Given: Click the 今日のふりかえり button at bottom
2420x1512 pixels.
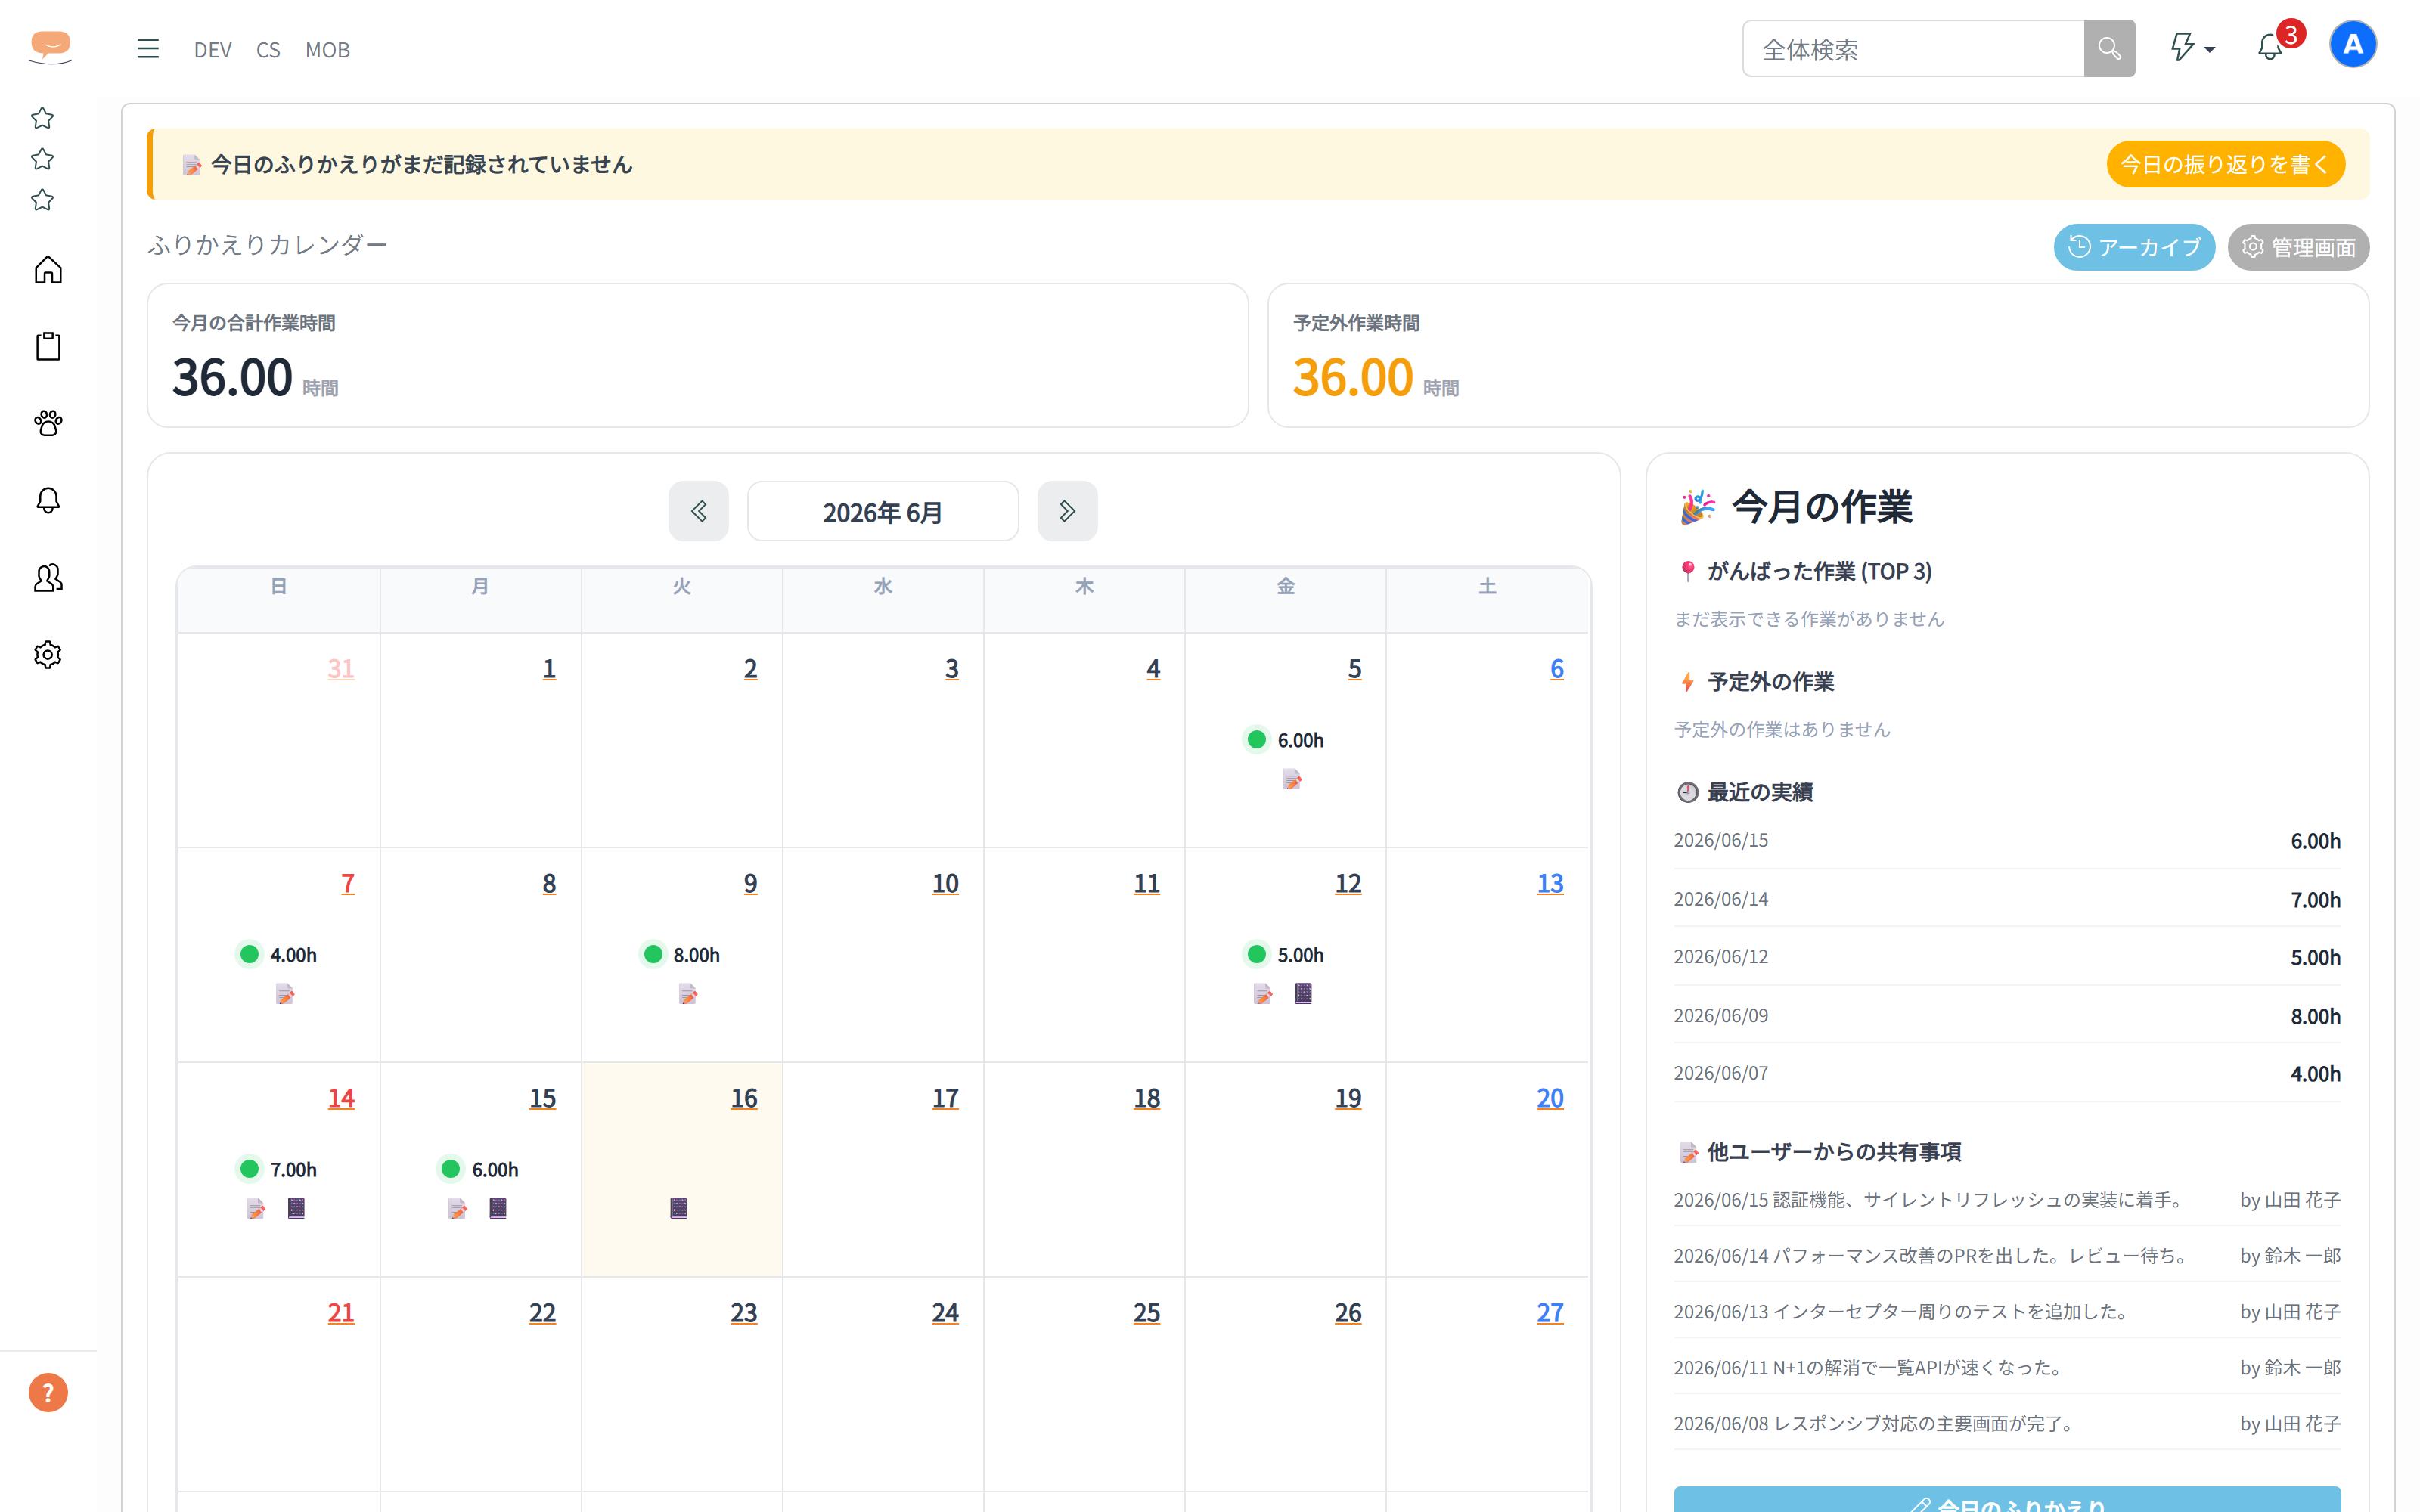Looking at the screenshot, I should tap(2007, 1500).
